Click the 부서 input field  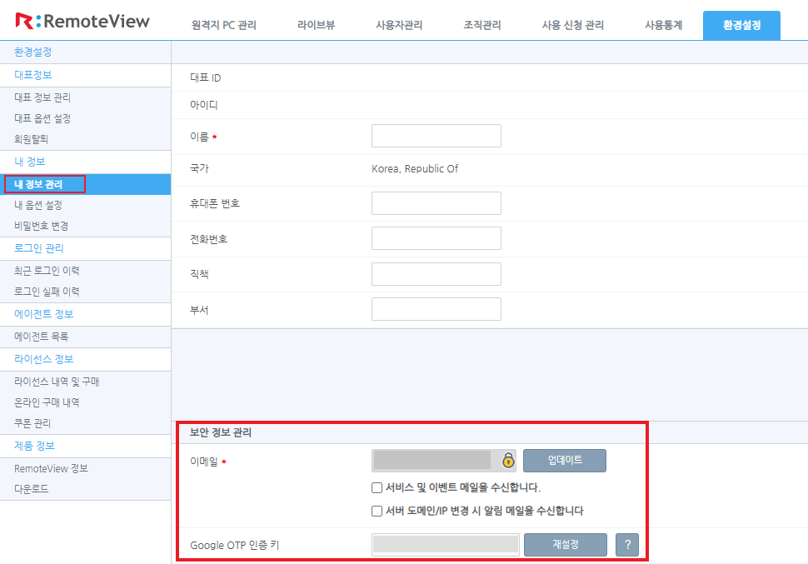tap(436, 309)
